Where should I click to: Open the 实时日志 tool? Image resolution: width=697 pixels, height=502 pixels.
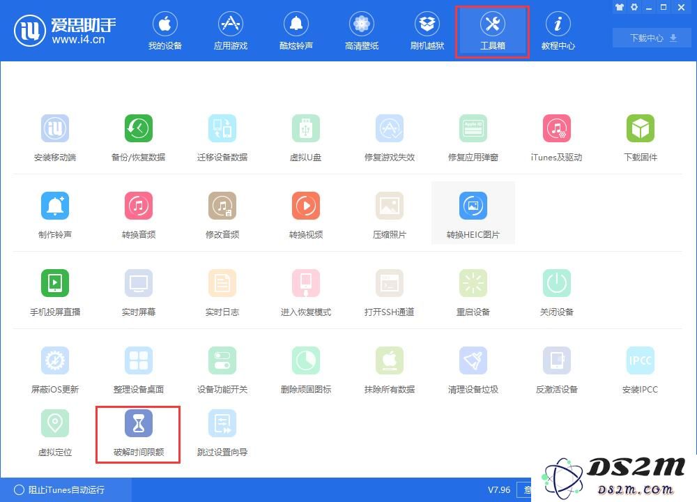(x=222, y=293)
